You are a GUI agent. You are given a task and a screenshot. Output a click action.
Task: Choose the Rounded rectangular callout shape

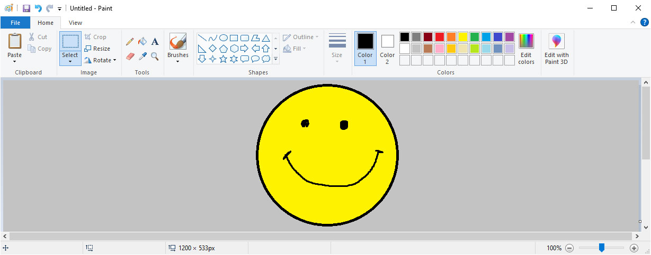click(245, 59)
